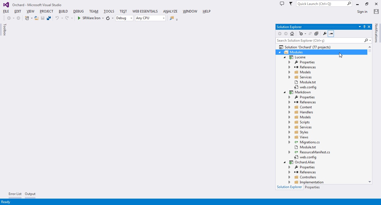Open the SRWare Iron browser dropdown arrow
This screenshot has height=205, width=381.
pos(103,18)
